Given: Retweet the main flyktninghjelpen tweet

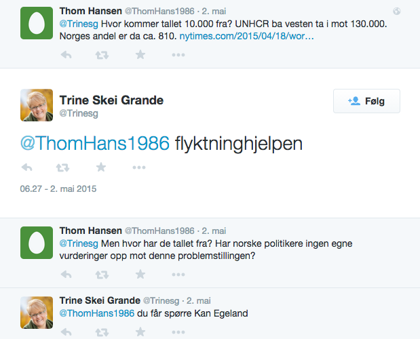Looking at the screenshot, I should [62, 167].
